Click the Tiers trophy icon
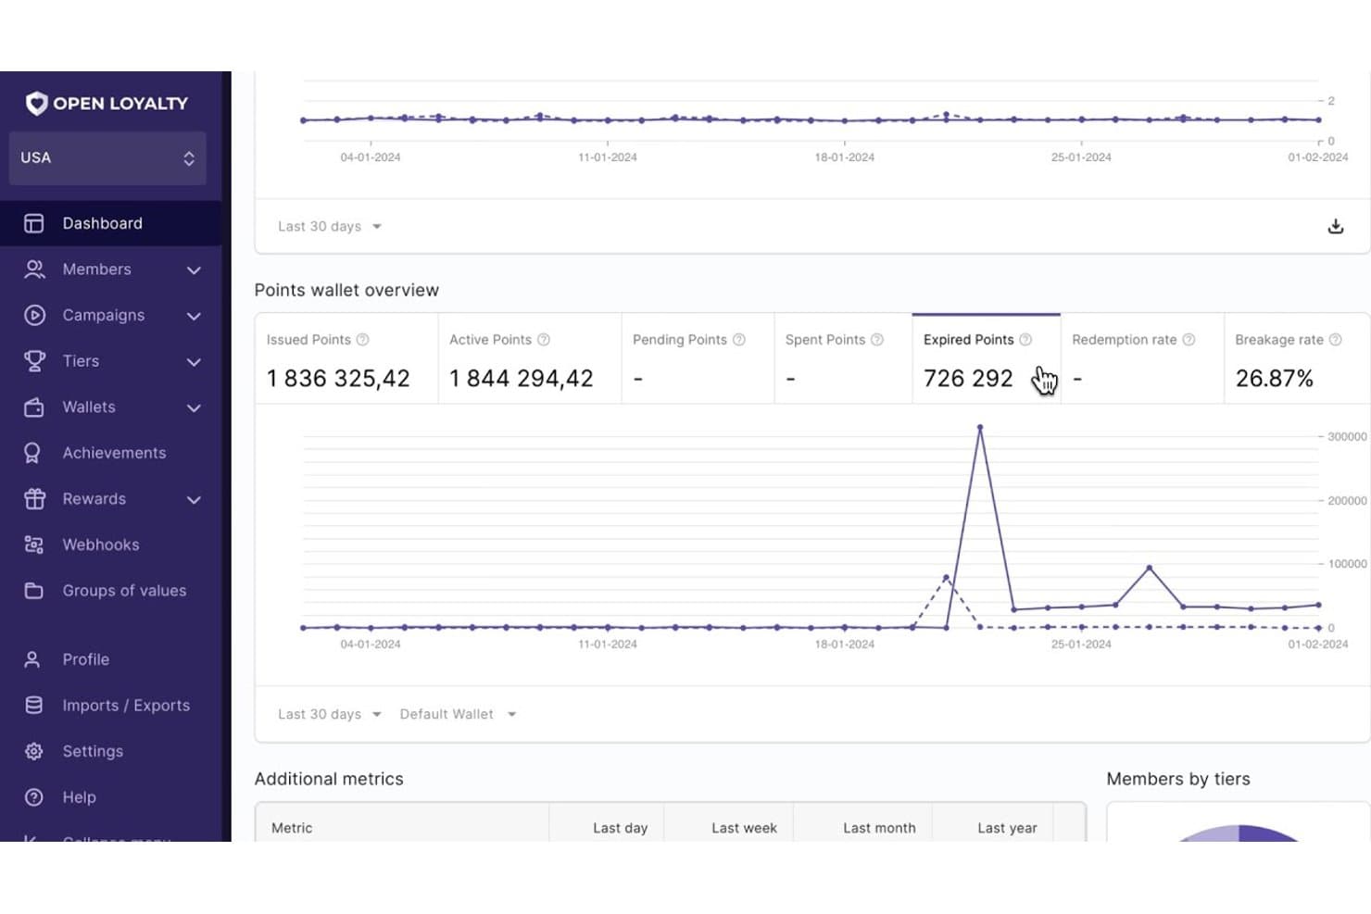The image size is (1371, 914). click(34, 361)
